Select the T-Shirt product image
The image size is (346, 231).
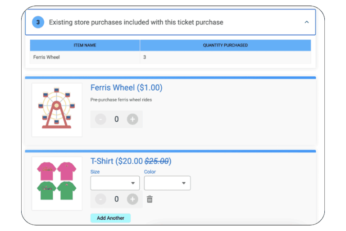57,183
